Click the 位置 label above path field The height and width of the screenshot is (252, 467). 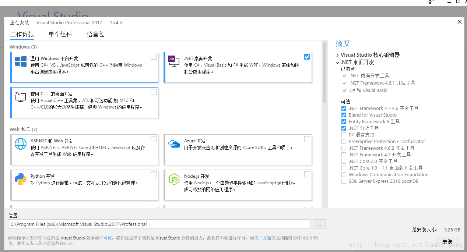point(13,216)
